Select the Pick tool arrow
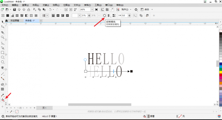The width and height of the screenshot is (222, 120). [3, 22]
